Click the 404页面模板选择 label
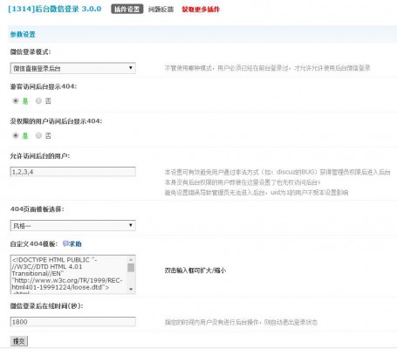The image size is (397, 349). [37, 209]
